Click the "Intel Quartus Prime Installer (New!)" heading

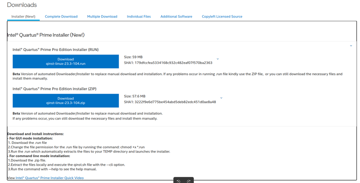point(46,35)
